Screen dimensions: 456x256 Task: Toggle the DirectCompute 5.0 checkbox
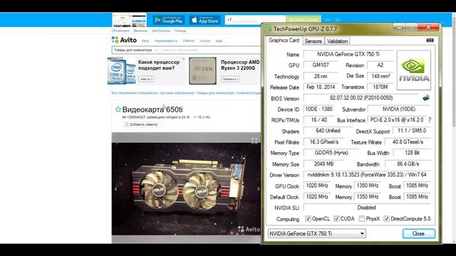click(386, 218)
